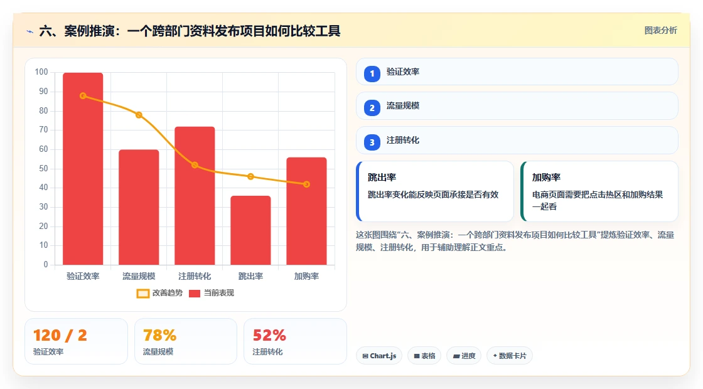Screen dimensions: 703x389
Task: Click the number 3 badge for 注册转化
Action: click(x=372, y=142)
